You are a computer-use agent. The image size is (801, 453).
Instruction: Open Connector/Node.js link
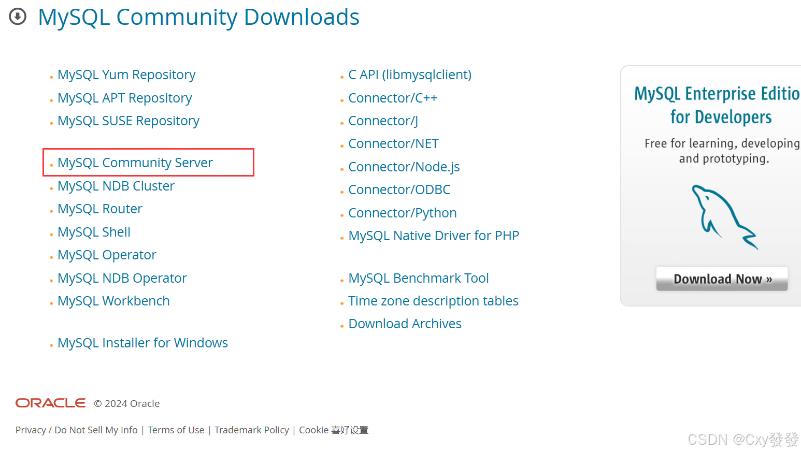pyautogui.click(x=404, y=166)
